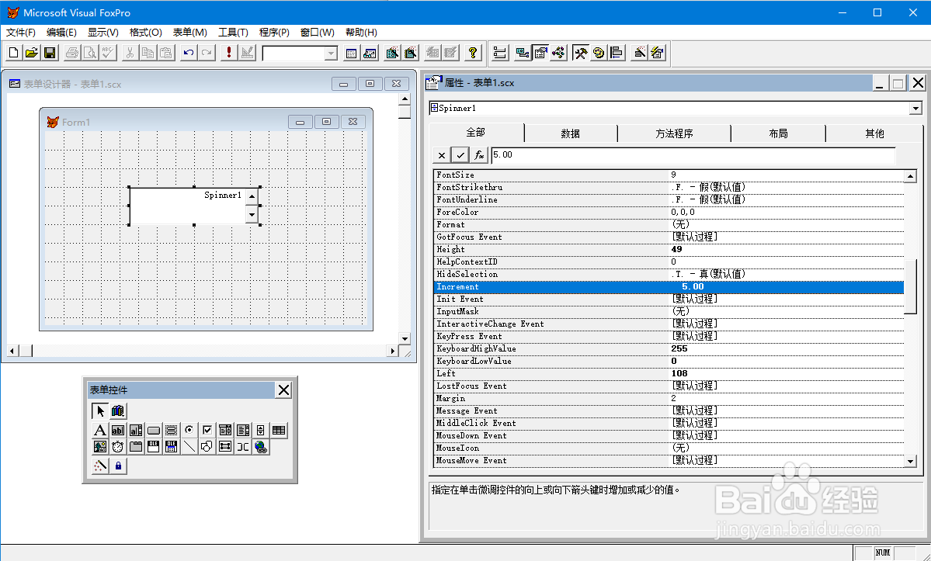The width and height of the screenshot is (931, 561).
Task: Switch to the 方法程序 tab
Action: [x=674, y=133]
